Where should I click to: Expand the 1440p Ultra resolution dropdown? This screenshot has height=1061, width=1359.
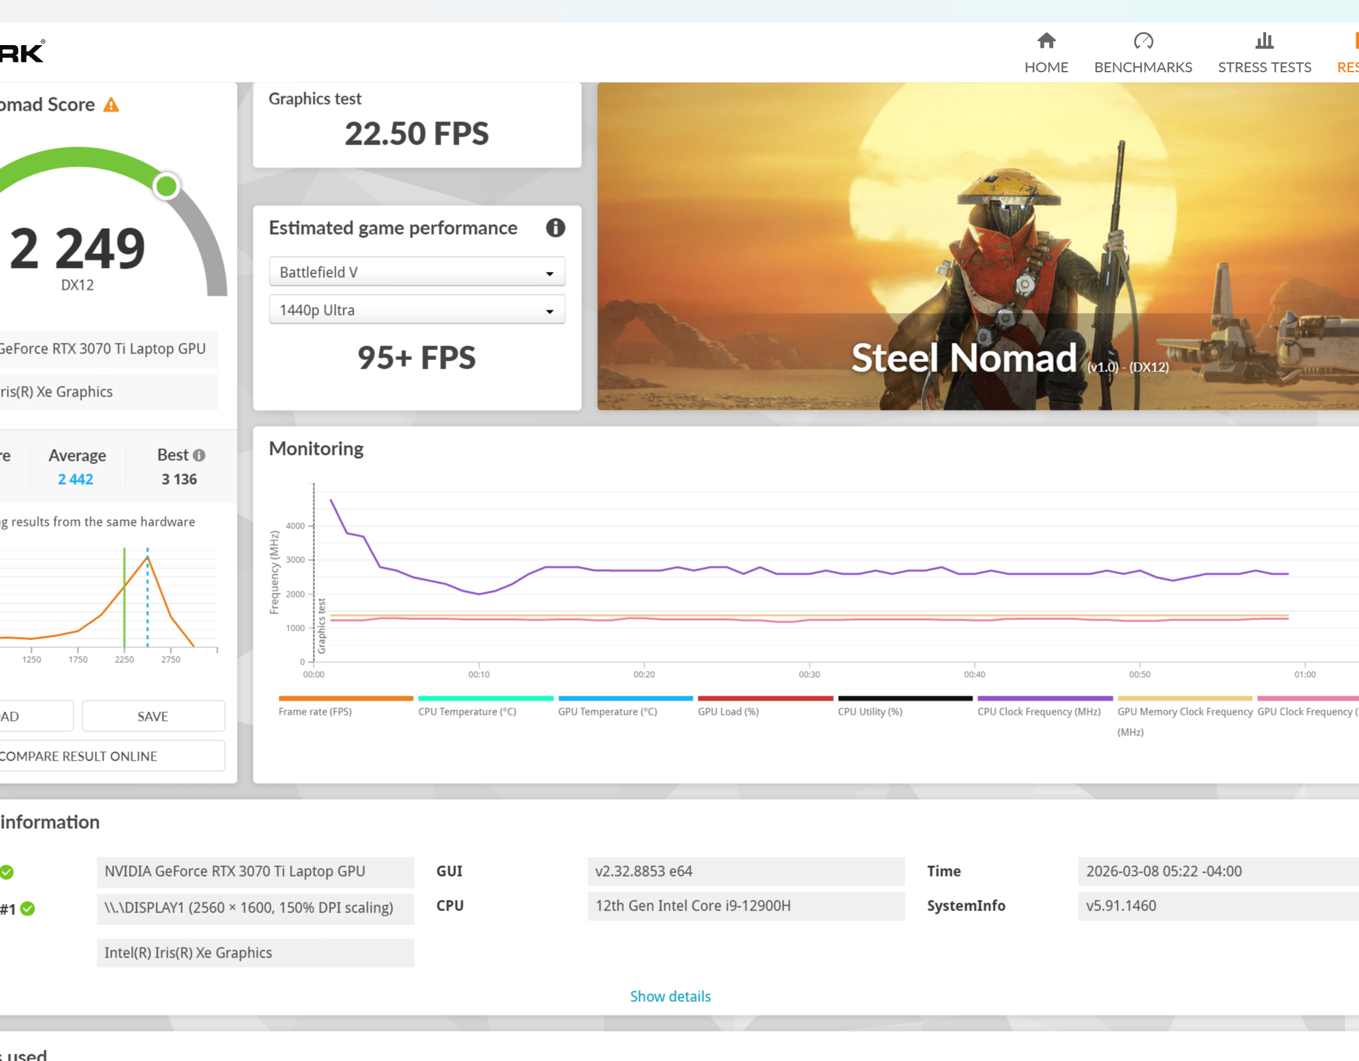pos(417,310)
